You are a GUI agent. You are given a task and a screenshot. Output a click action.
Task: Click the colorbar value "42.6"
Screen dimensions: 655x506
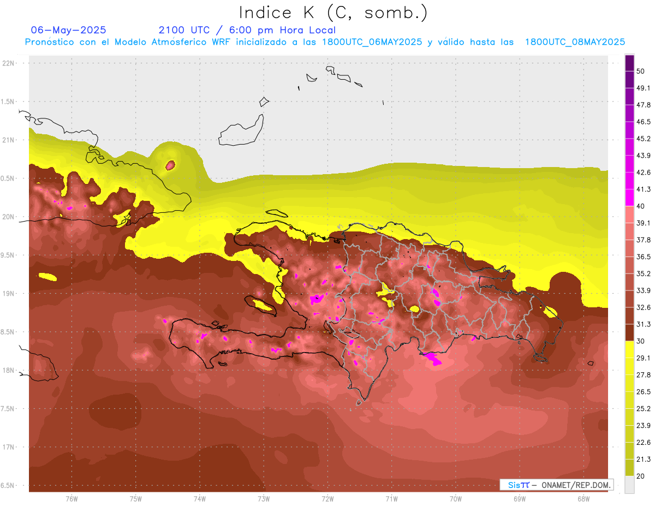pyautogui.click(x=643, y=172)
